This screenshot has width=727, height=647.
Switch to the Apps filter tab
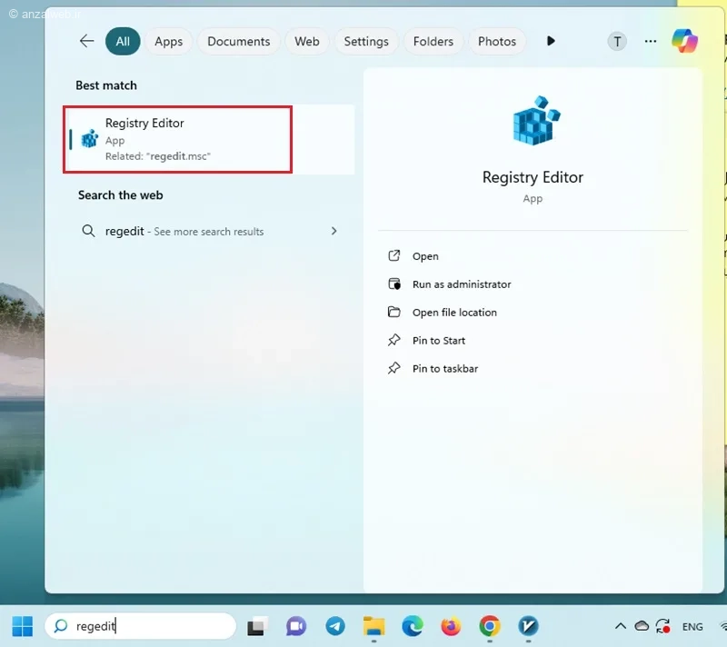pos(168,41)
